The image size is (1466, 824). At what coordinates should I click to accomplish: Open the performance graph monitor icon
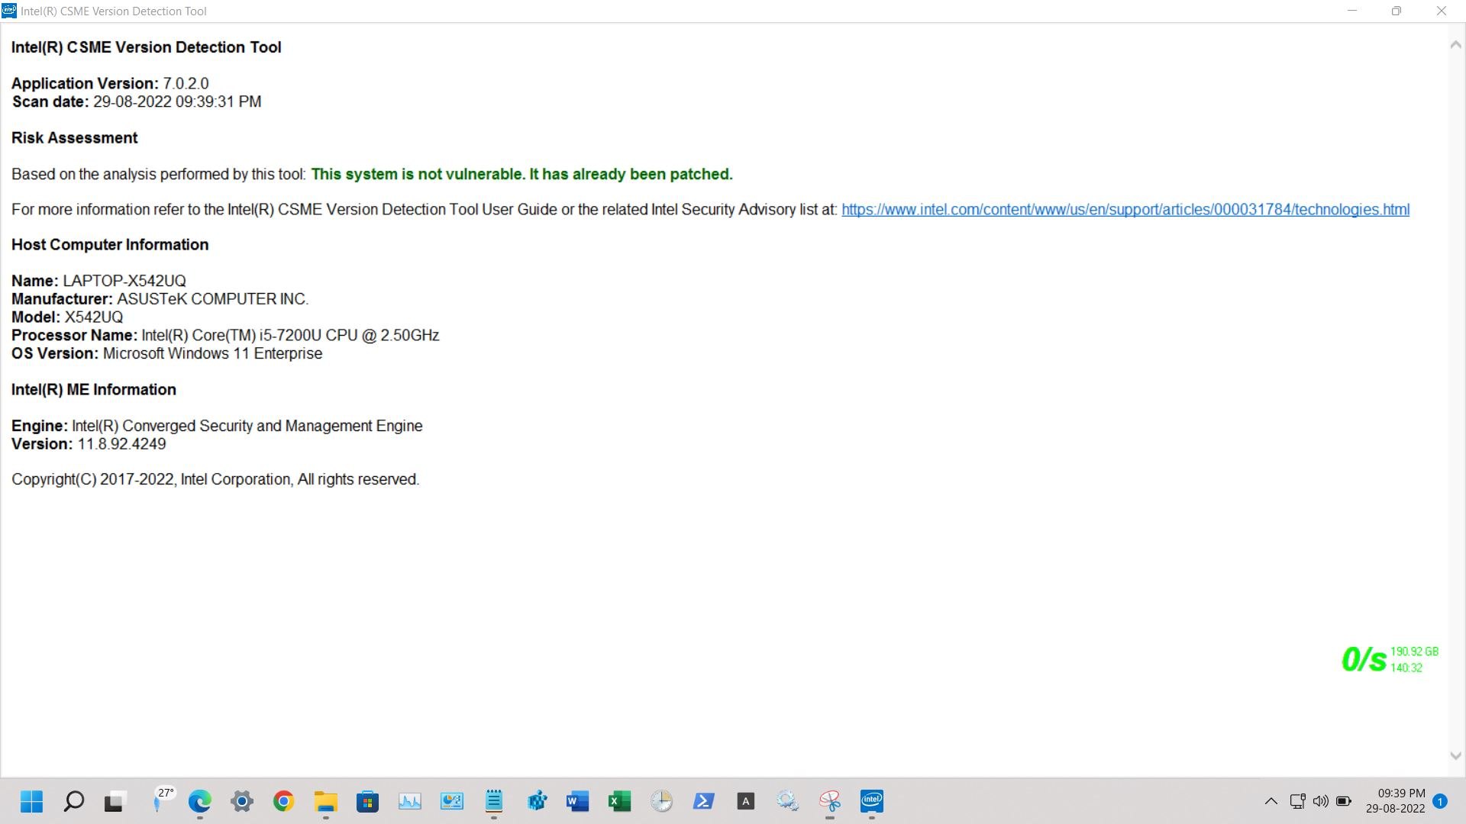[410, 801]
